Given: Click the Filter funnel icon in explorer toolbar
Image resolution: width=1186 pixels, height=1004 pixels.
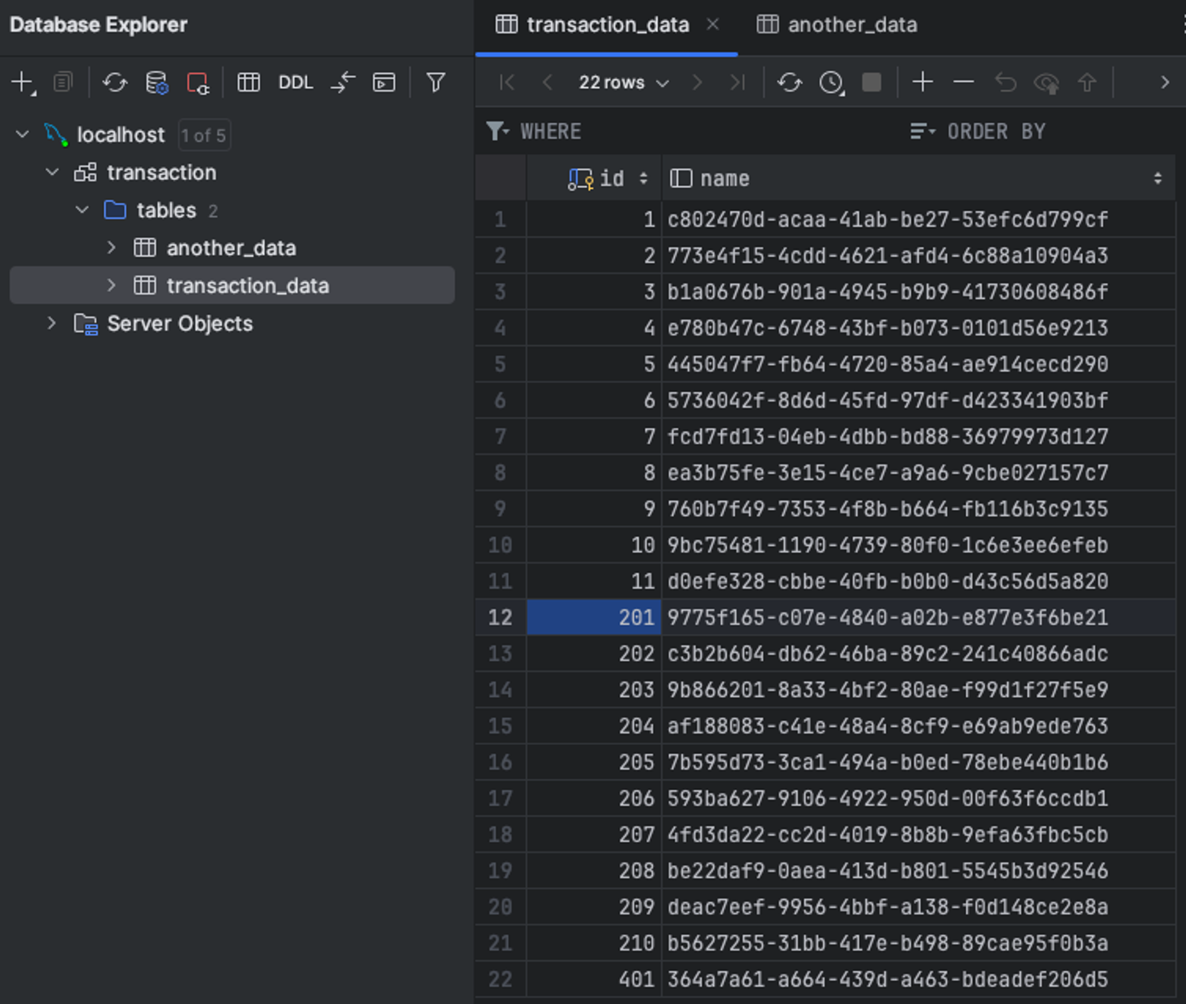Looking at the screenshot, I should (435, 82).
